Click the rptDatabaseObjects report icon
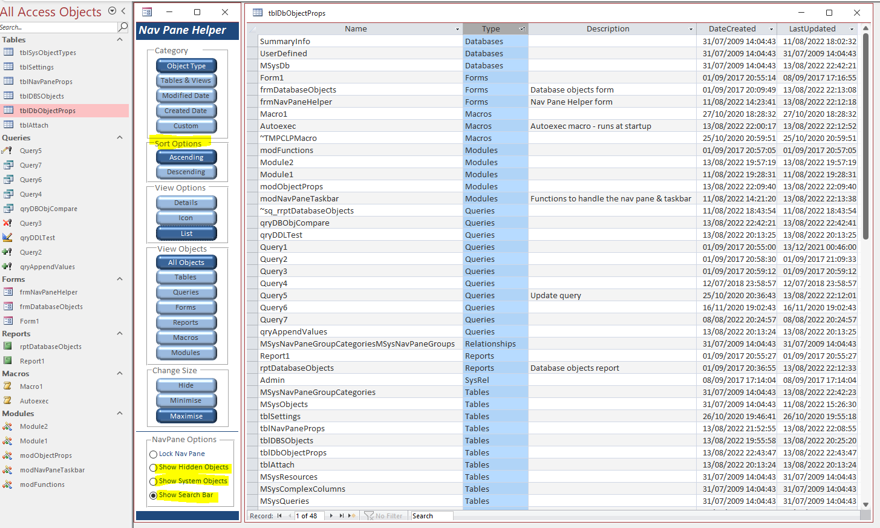 [x=8, y=347]
